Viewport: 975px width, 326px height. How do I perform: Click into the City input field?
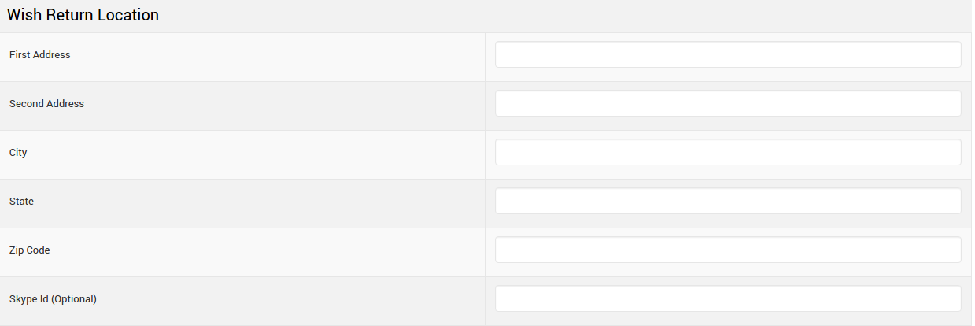pyautogui.click(x=728, y=153)
